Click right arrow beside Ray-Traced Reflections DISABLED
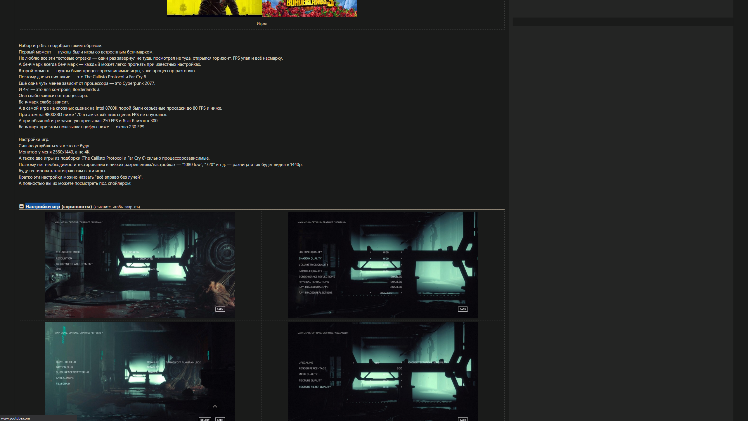 [401, 293]
